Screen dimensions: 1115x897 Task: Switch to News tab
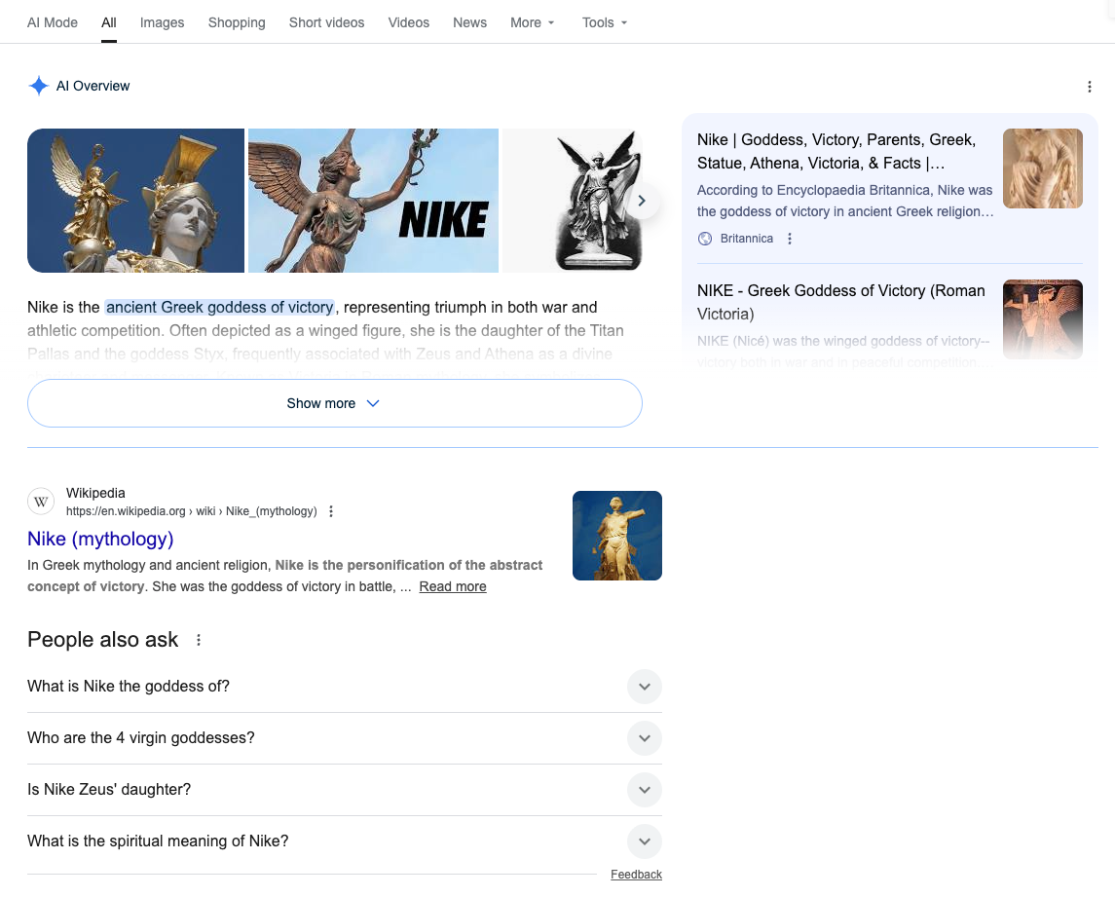coord(470,22)
